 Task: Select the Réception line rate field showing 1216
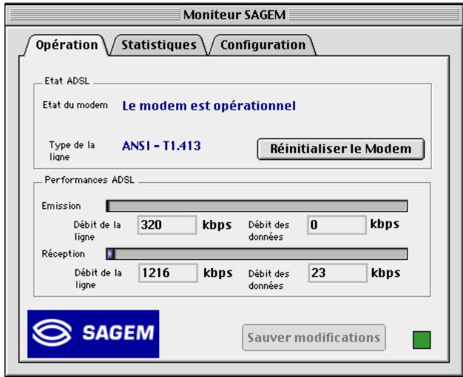[168, 273]
